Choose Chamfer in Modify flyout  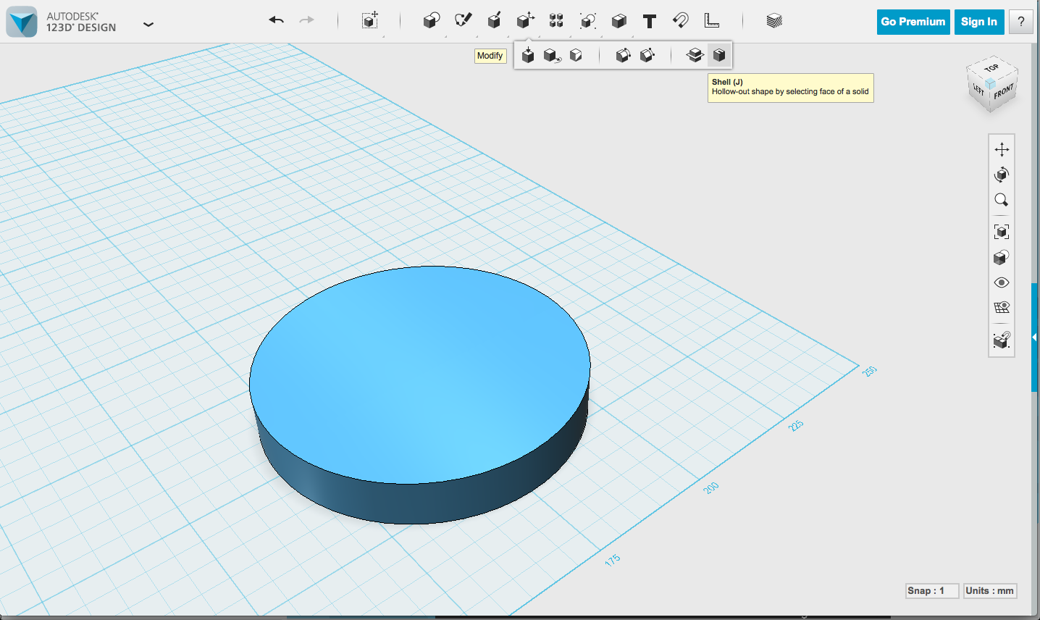pos(647,55)
